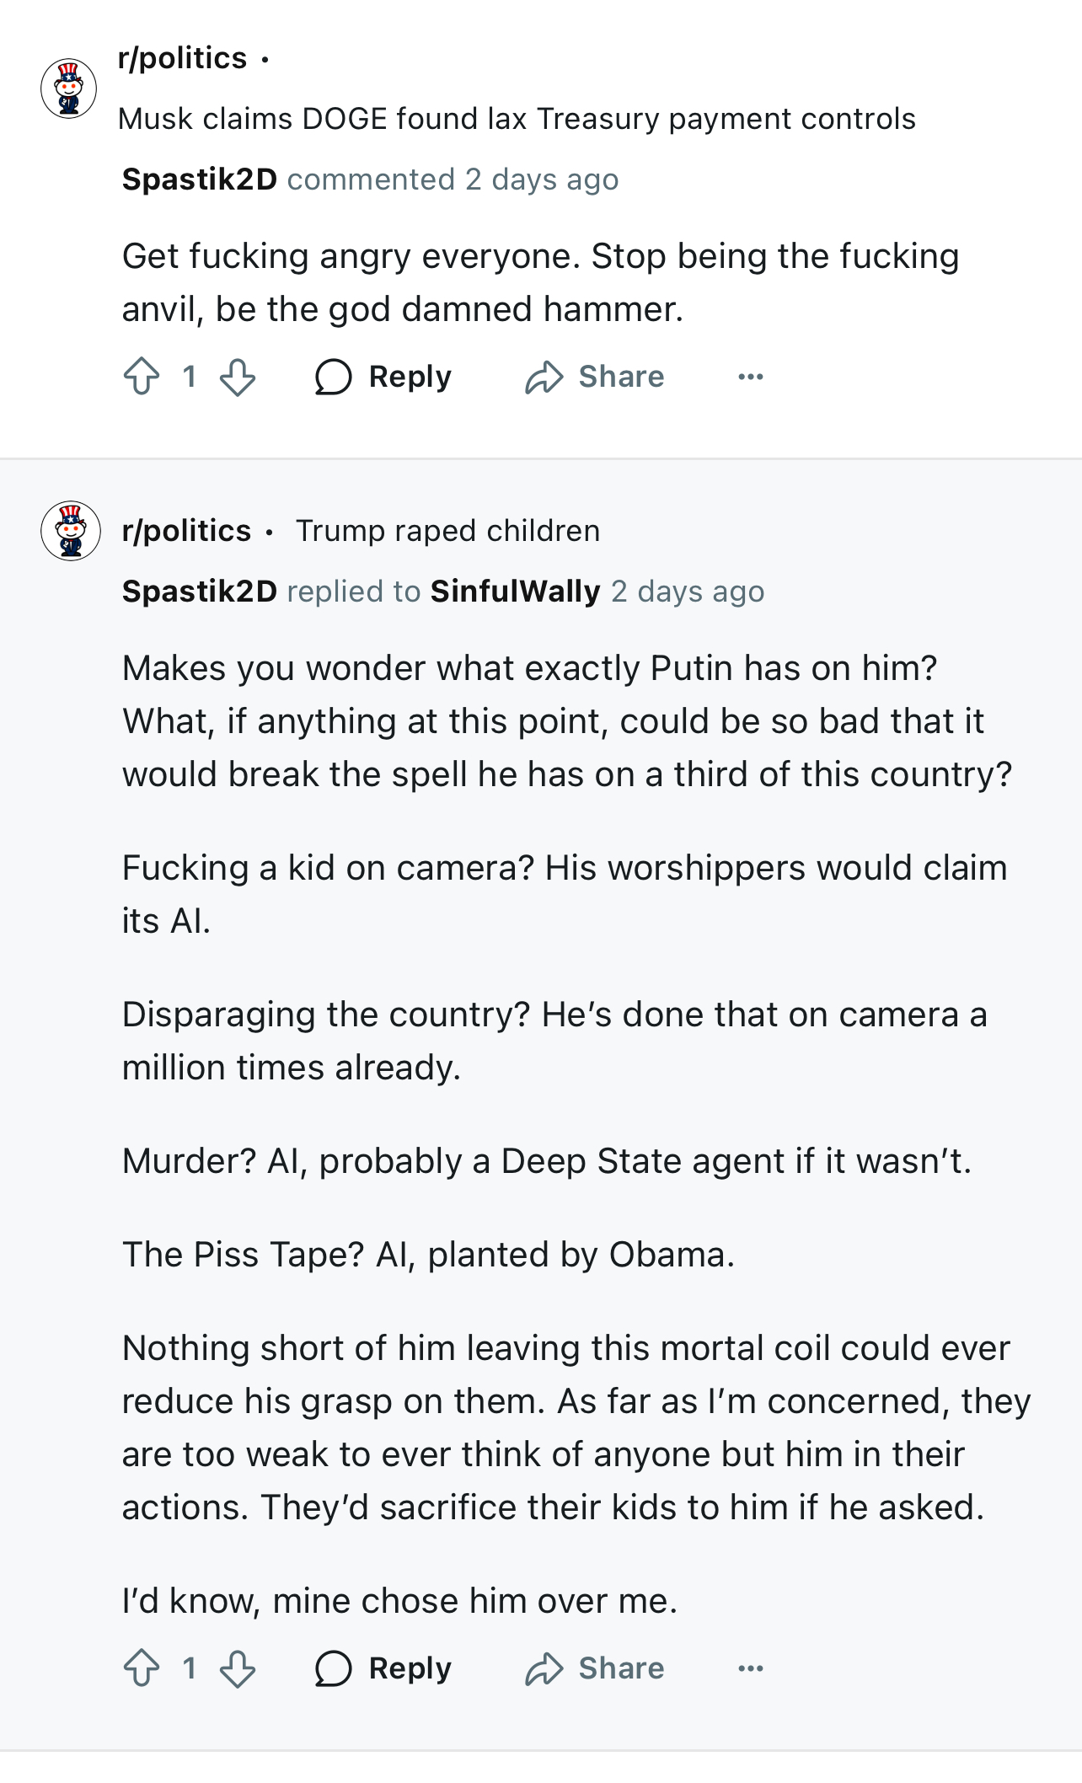Image resolution: width=1082 pixels, height=1783 pixels.
Task: Share the reply to SinfulWally
Action: (544, 1668)
